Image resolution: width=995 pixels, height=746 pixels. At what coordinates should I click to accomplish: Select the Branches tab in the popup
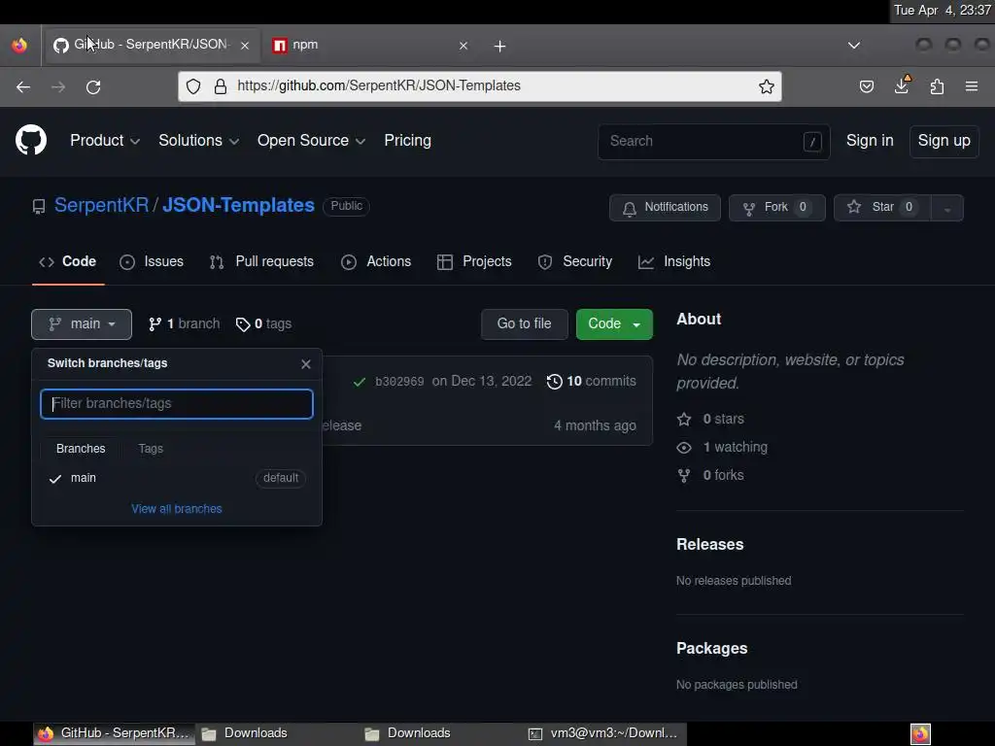pyautogui.click(x=81, y=449)
